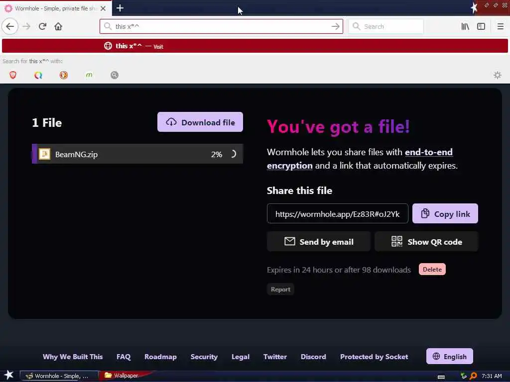Click the pink Delete button

(432, 269)
